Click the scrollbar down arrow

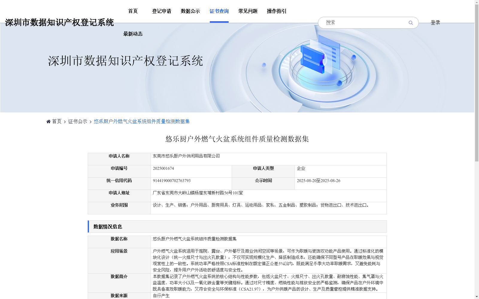477,297
